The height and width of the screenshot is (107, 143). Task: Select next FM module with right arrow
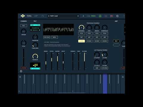coord(40,30)
